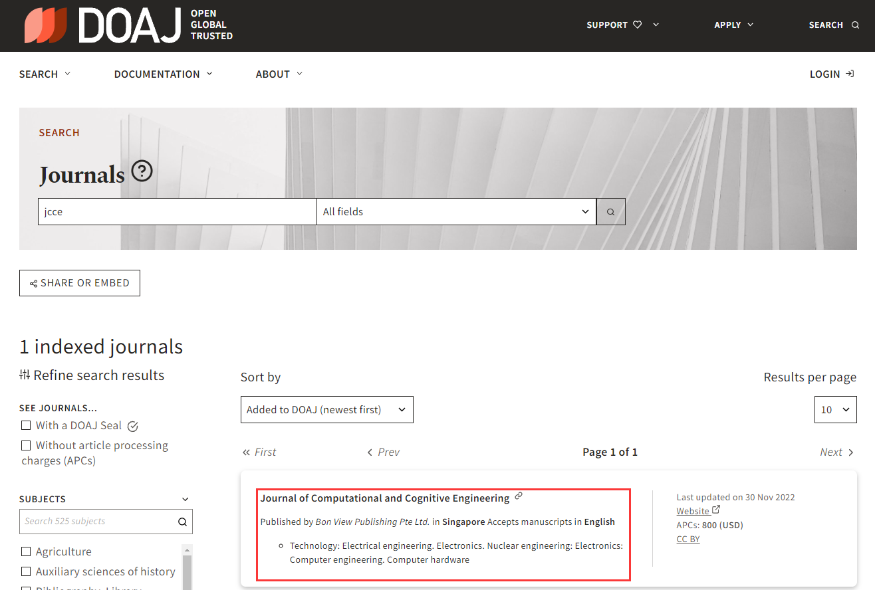Click the magnifier icon in subjects search
875x590 pixels.
click(x=182, y=522)
